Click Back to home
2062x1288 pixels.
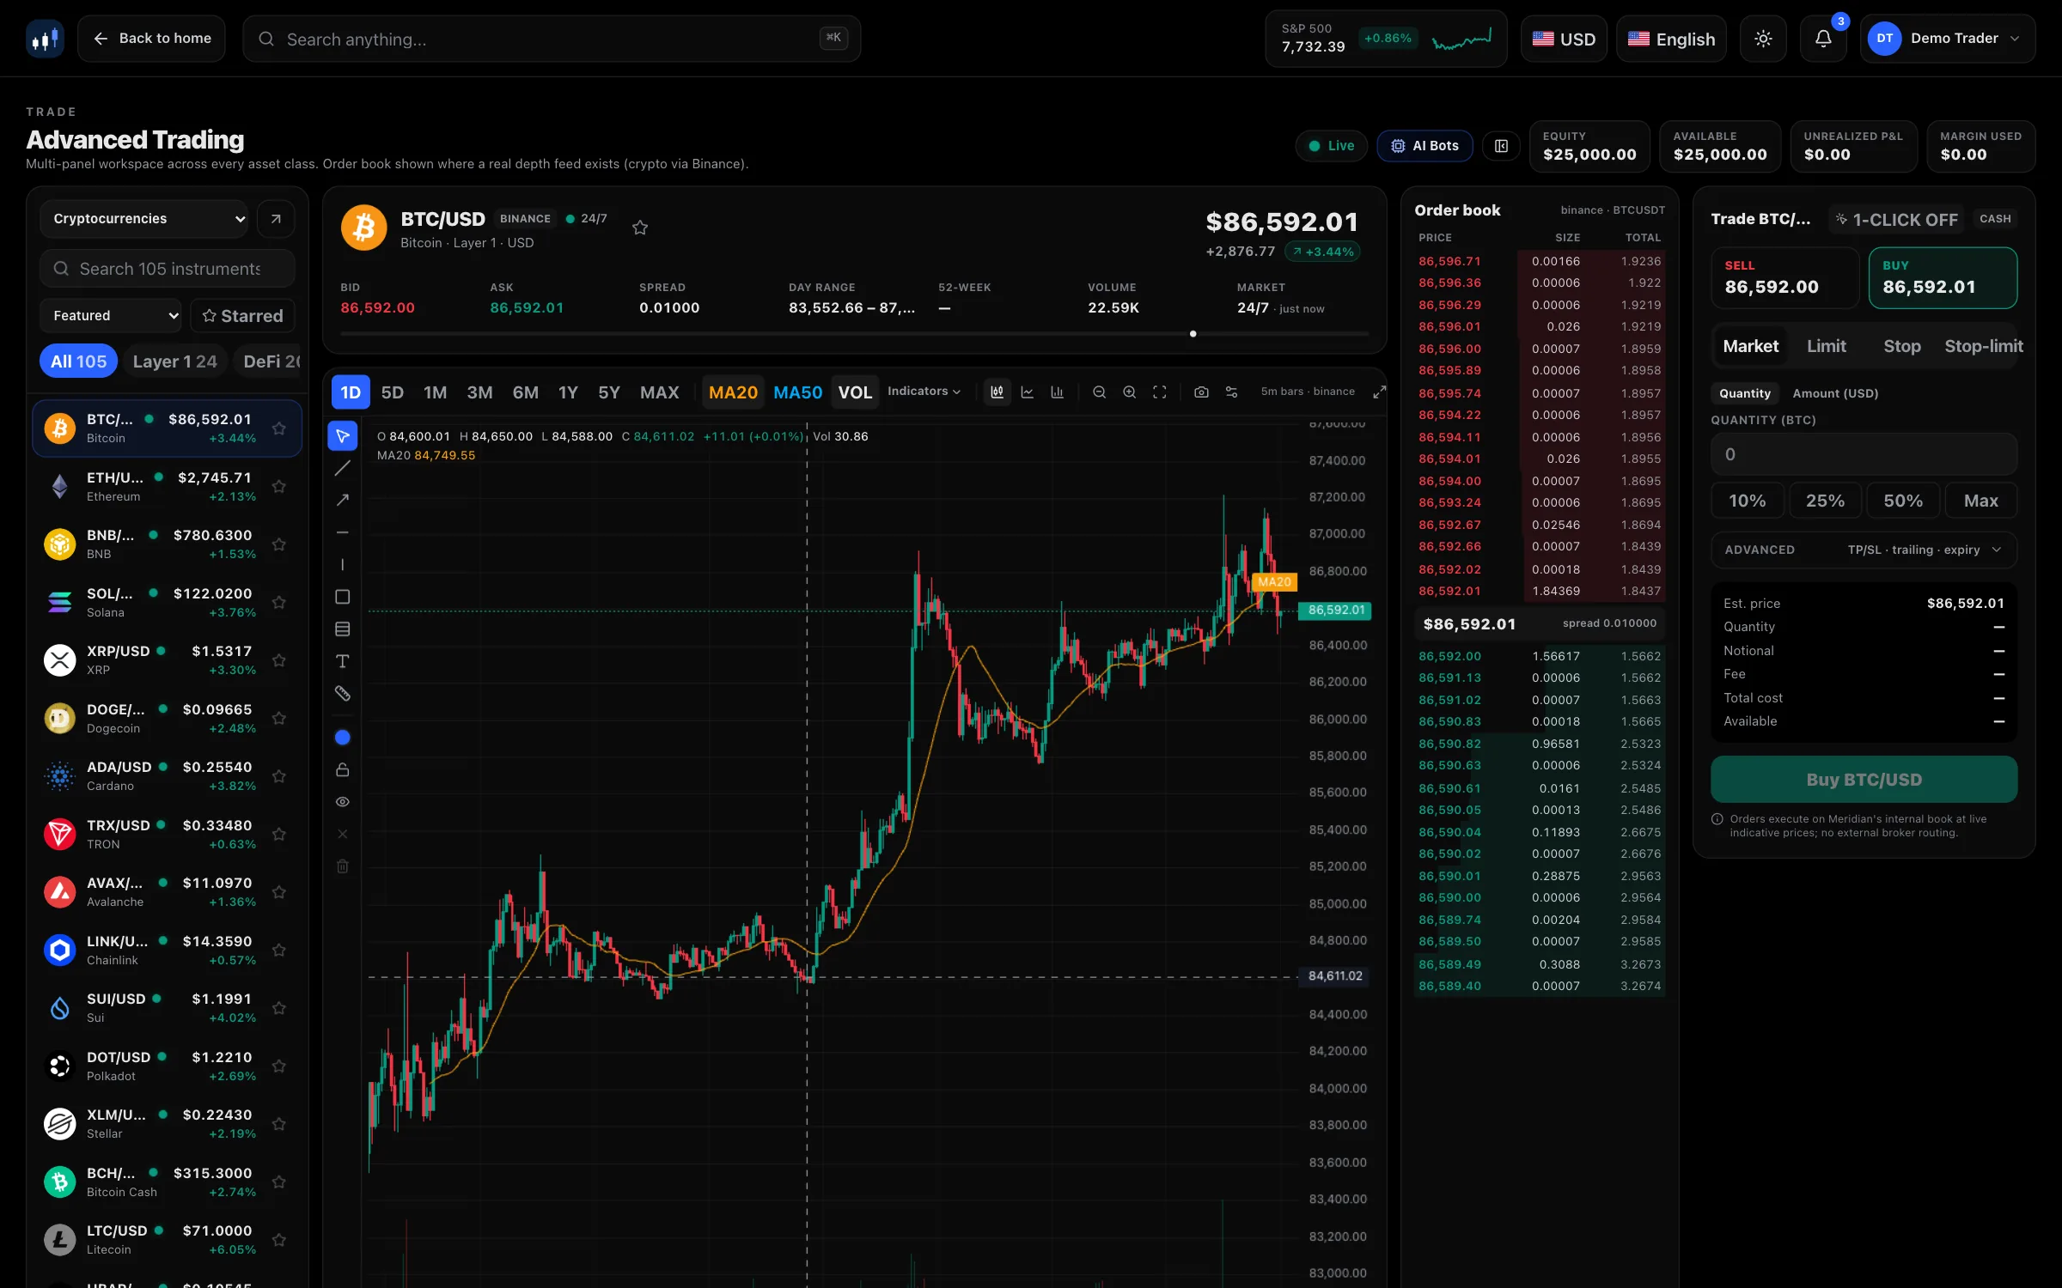tap(151, 39)
